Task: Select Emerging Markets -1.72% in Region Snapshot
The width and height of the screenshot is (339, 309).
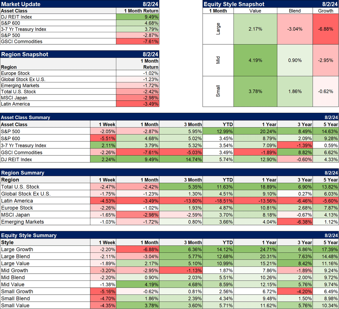Action: 137,85
